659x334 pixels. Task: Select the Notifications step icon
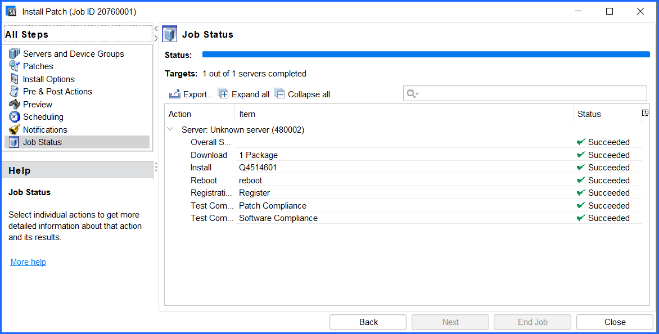[x=16, y=129]
